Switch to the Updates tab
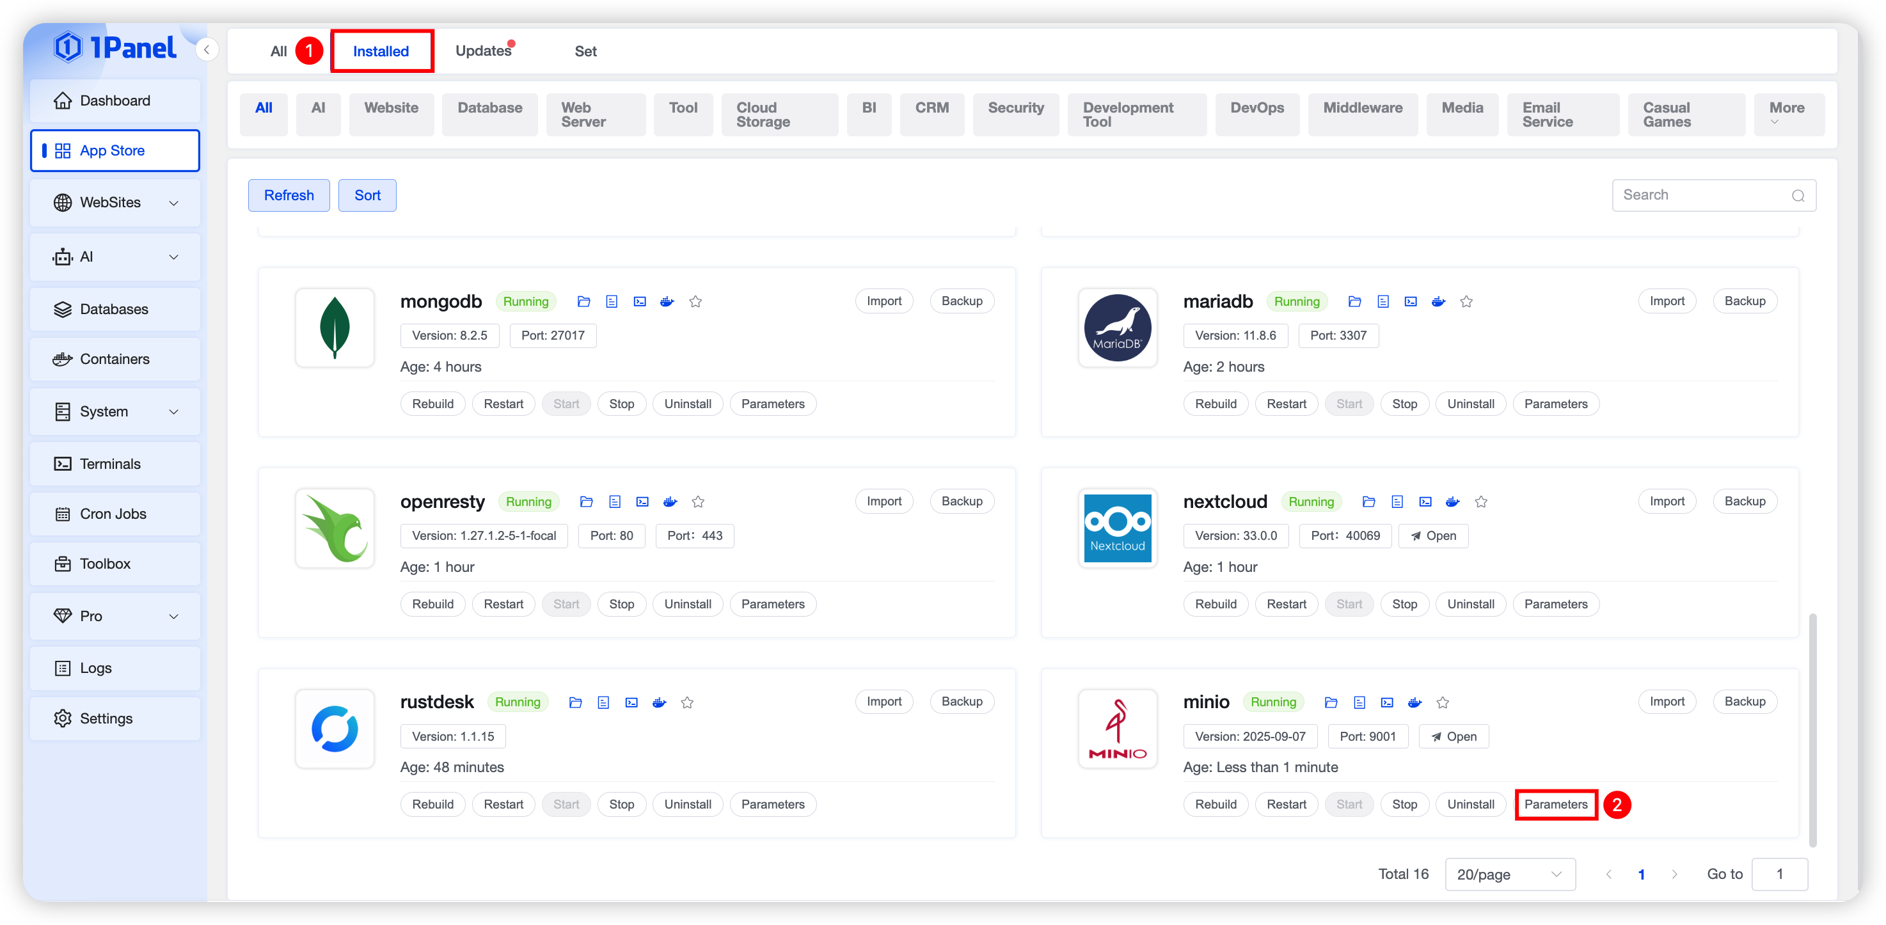The image size is (1886, 925). tap(483, 51)
